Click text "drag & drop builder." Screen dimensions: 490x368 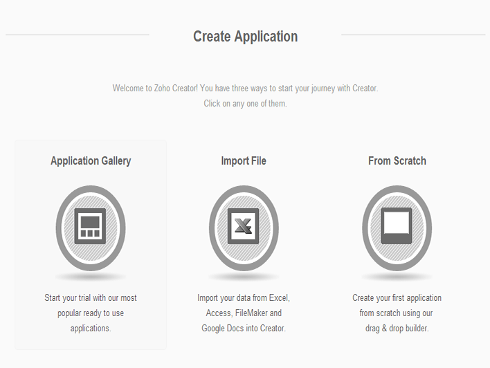tap(397, 329)
